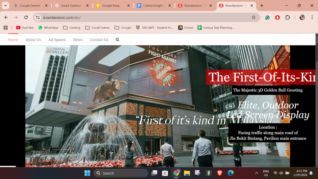
Task: Open the YouTube bookmark
Action: coord(25,28)
